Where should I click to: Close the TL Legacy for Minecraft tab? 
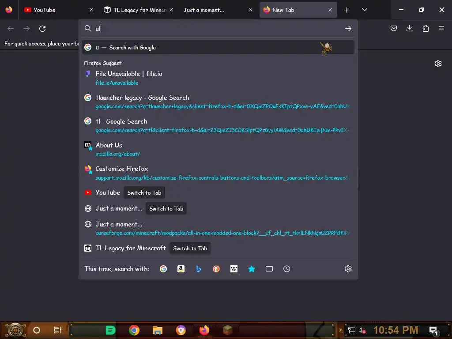pyautogui.click(x=171, y=10)
